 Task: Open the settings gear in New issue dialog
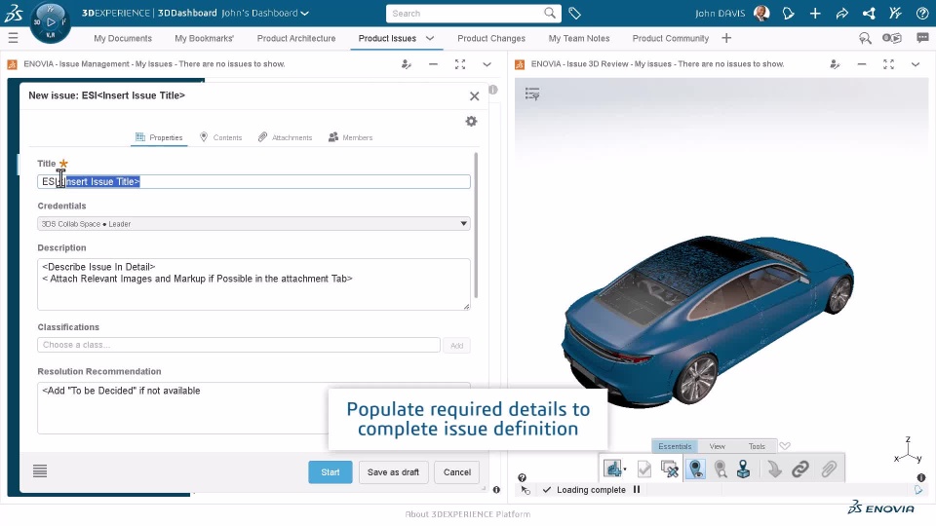click(471, 121)
